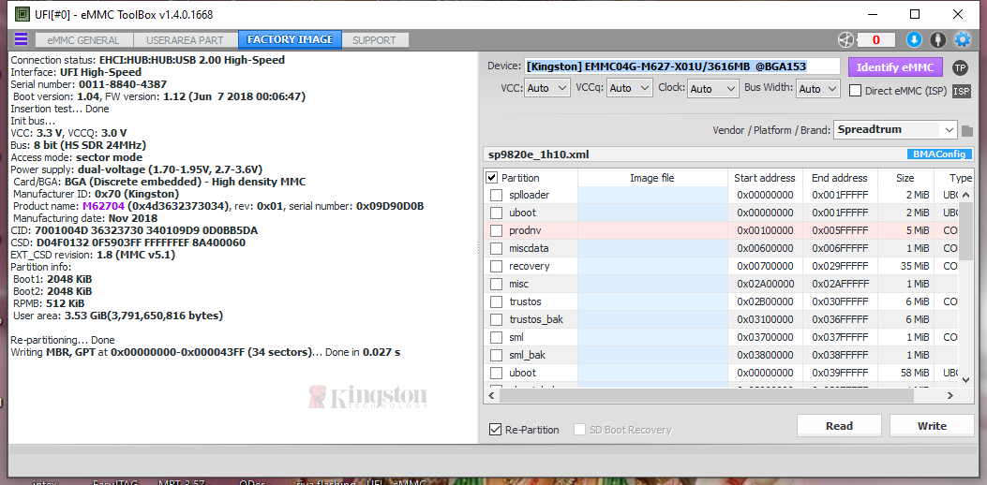987x485 pixels.
Task: Open the SUPPORT tab
Action: click(x=375, y=40)
